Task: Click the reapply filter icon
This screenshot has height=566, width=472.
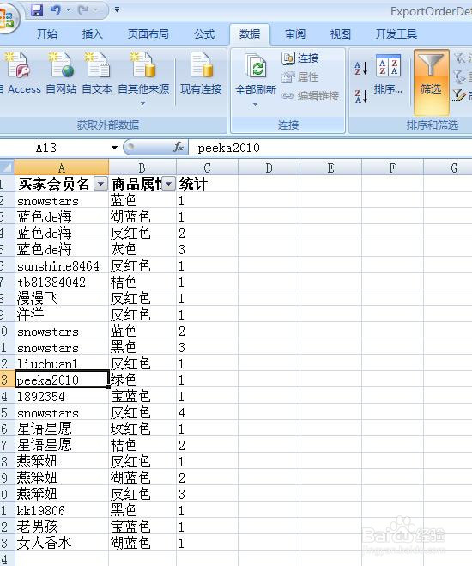Action: pyautogui.click(x=460, y=77)
